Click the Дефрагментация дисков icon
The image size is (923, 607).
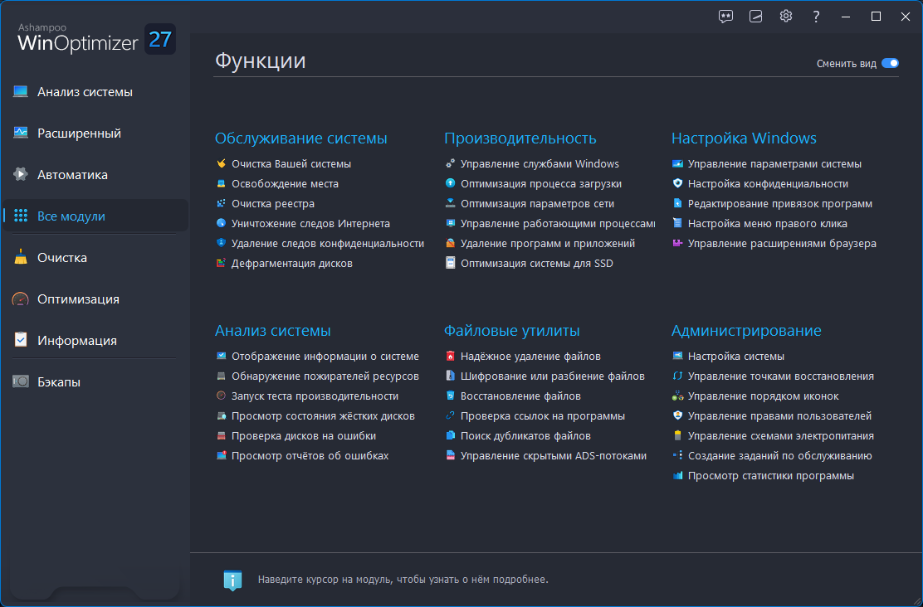click(221, 263)
